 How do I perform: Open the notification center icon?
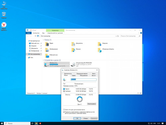pos(163,123)
